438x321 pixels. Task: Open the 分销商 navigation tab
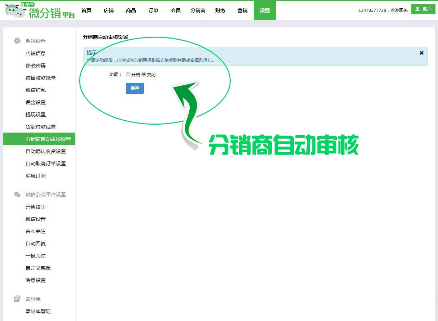198,10
